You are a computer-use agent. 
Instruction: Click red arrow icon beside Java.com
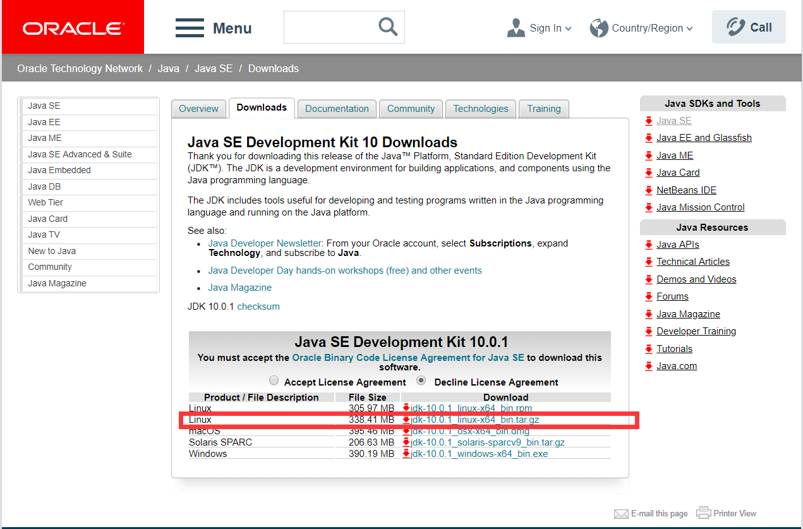pos(649,366)
